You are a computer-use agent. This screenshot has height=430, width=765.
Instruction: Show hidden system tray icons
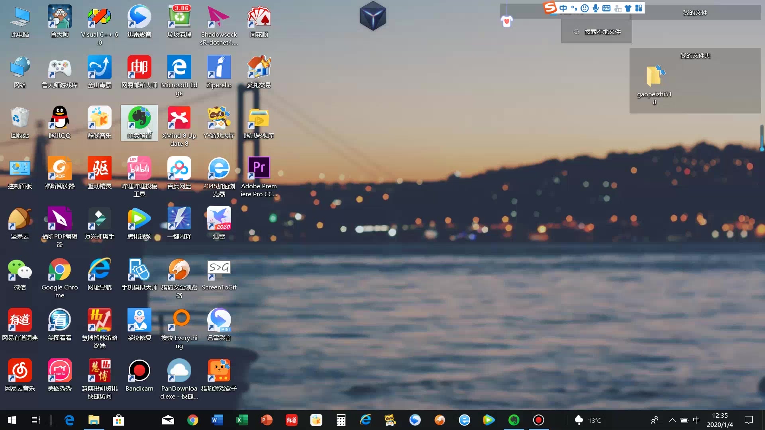(672, 420)
